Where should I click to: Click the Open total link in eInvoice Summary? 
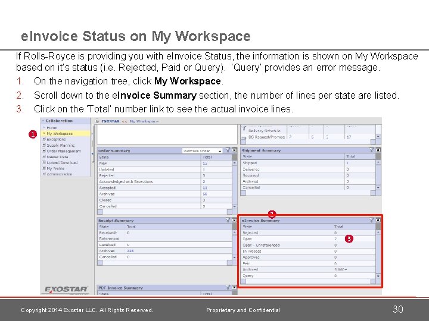(335, 239)
